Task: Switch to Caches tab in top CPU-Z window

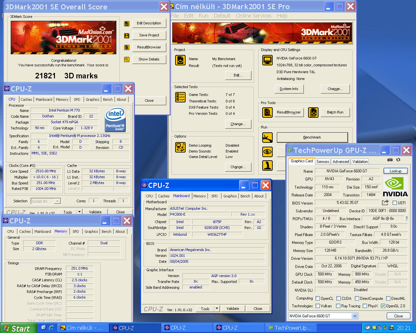Action: click(26, 100)
